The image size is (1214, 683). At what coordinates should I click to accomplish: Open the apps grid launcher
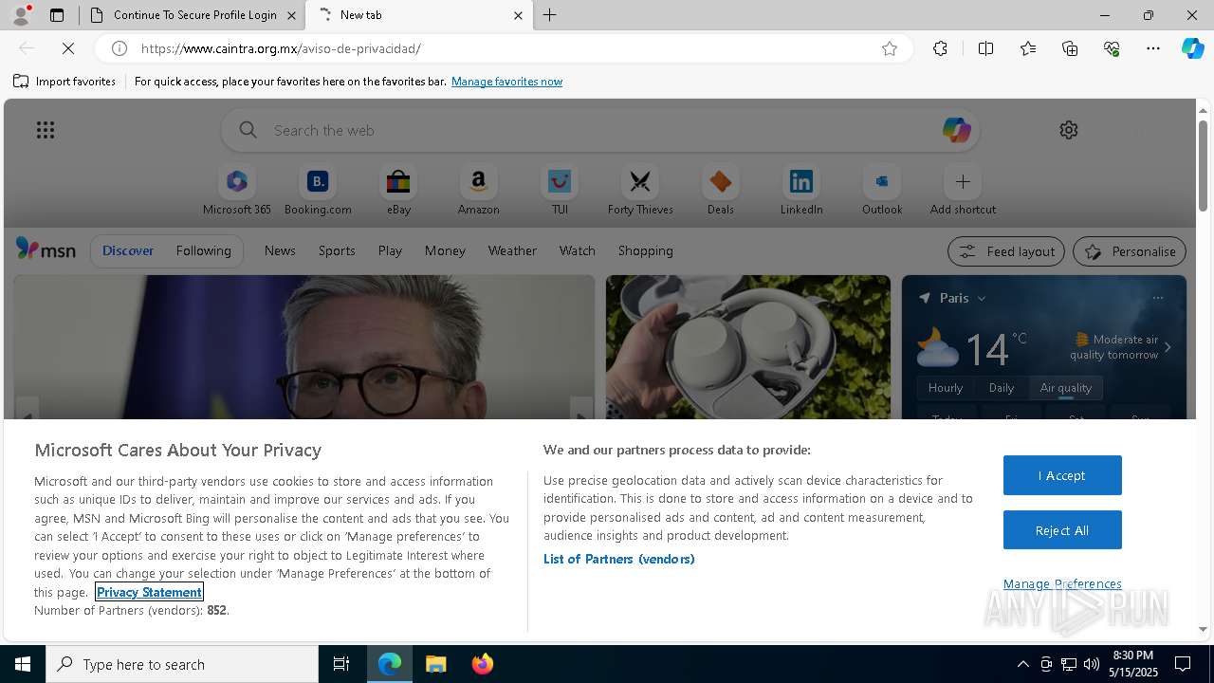pos(46,130)
